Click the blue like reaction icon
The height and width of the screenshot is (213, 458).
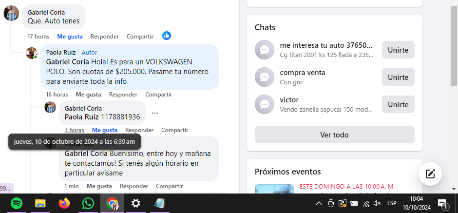point(167,36)
